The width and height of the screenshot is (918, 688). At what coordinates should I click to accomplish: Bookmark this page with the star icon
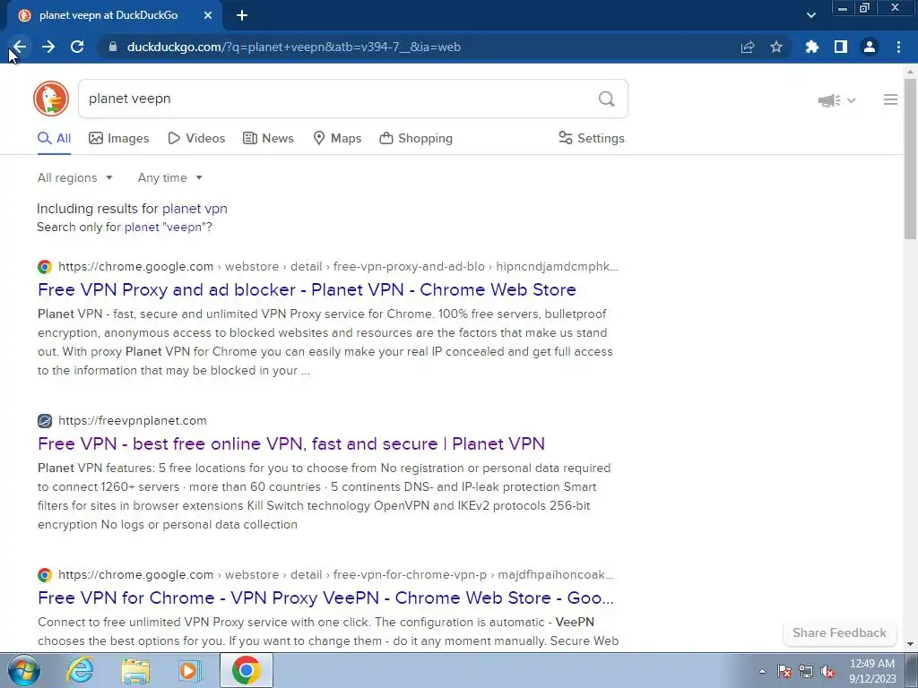click(x=776, y=47)
